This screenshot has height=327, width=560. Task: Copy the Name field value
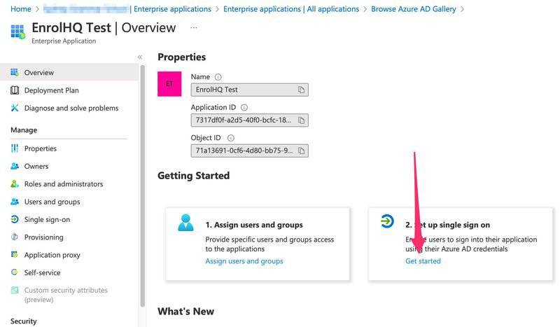(x=302, y=90)
